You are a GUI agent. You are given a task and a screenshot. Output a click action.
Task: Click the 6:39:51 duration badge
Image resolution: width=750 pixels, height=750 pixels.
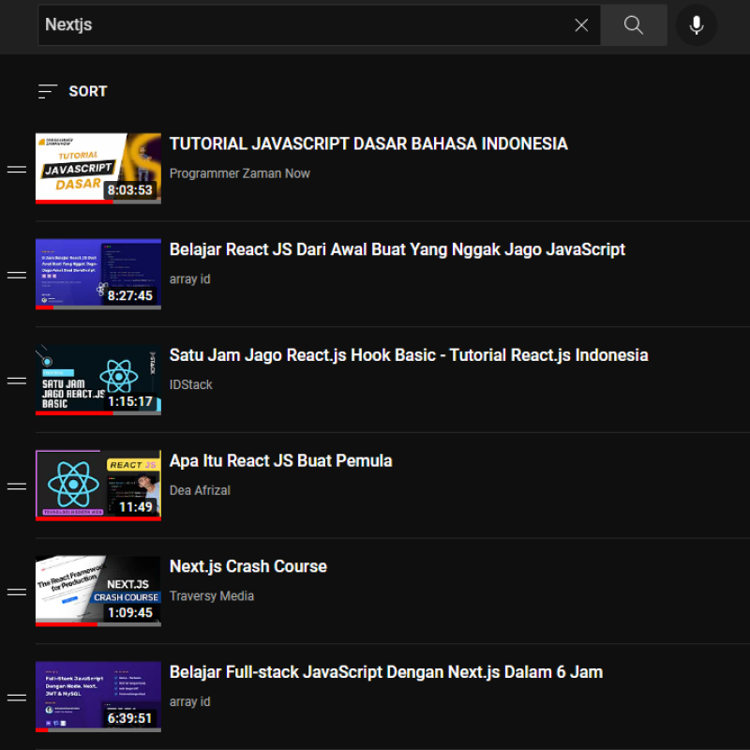(x=130, y=718)
